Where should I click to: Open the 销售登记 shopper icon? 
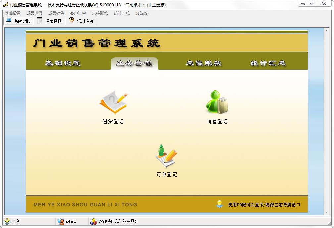[x=217, y=102]
